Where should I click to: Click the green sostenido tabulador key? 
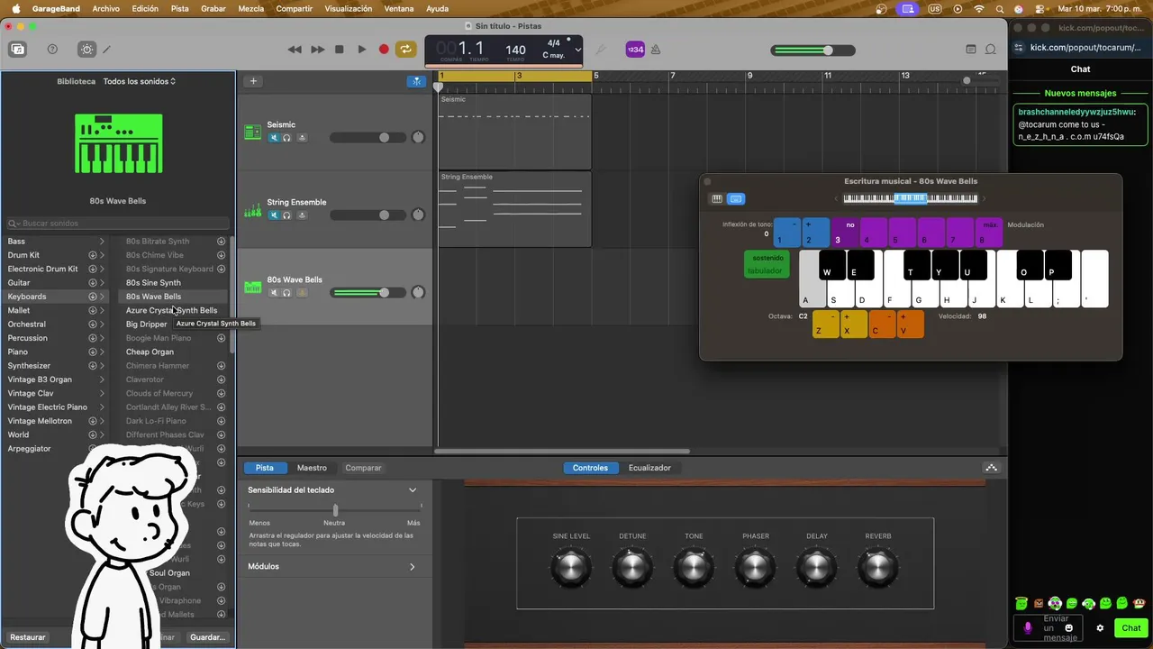pyautogui.click(x=767, y=264)
